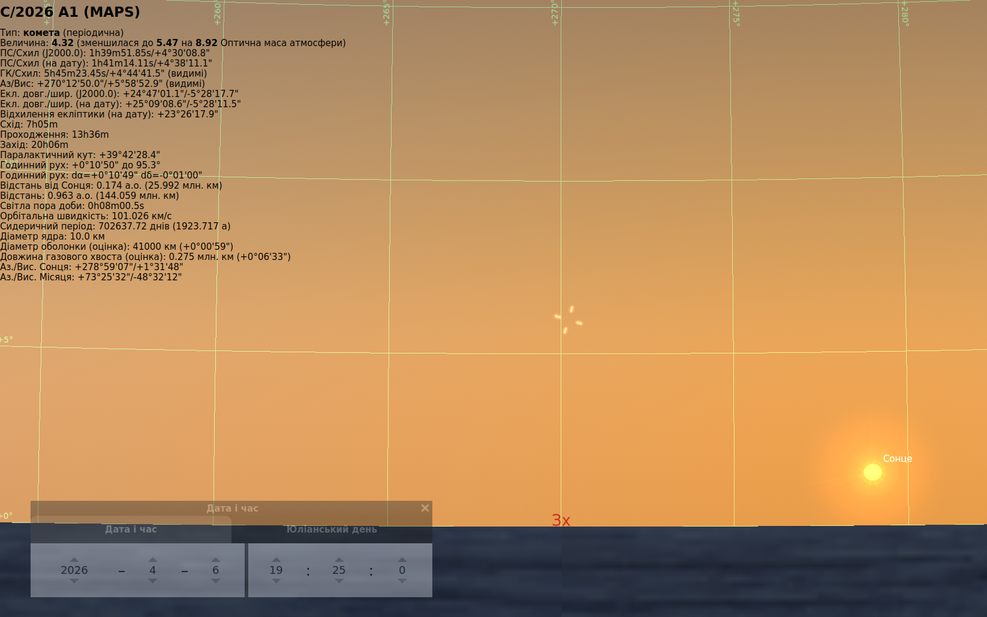The width and height of the screenshot is (987, 617).
Task: Click the Діаметр оболонки (оцінка) line
Action: [116, 247]
